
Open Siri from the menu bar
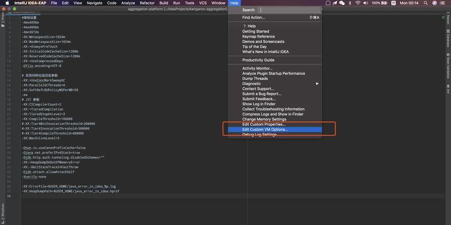pos(434,3)
